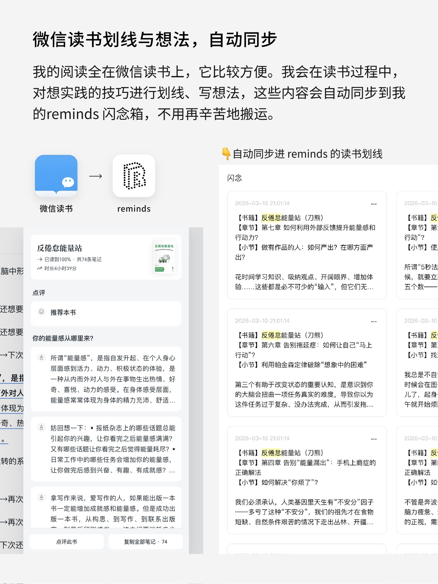This screenshot has width=438, height=584.
Task: Click the 复制全部笔记 · 74 button
Action: [x=145, y=542]
